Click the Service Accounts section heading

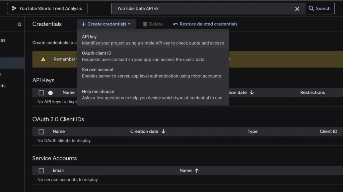click(x=55, y=158)
